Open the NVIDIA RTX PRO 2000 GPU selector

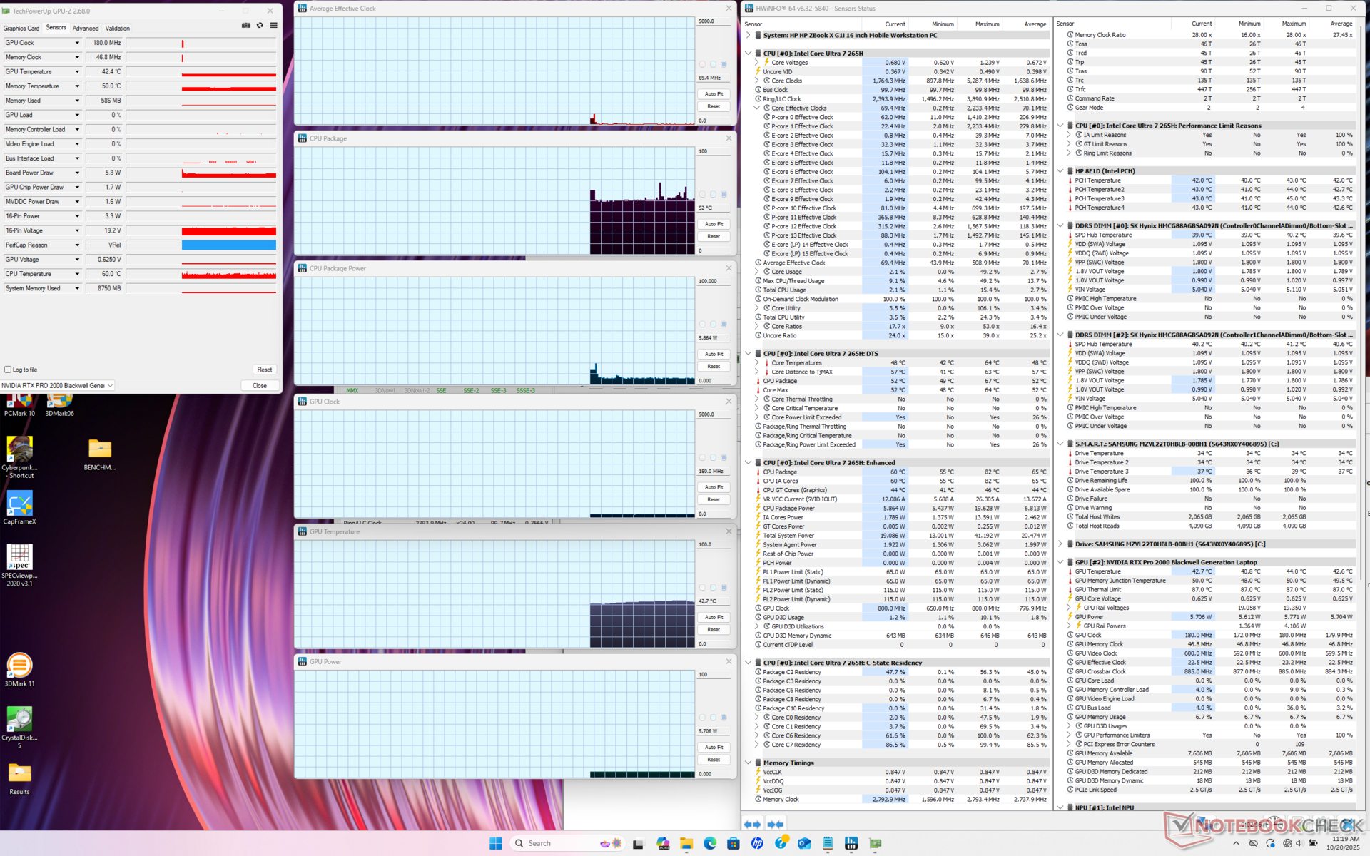57,386
